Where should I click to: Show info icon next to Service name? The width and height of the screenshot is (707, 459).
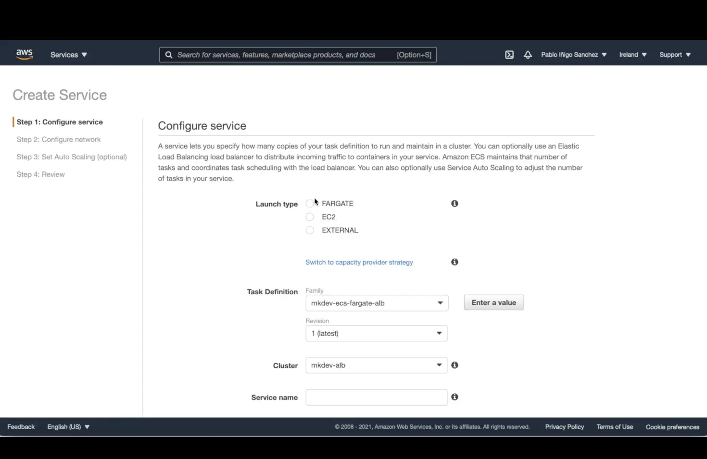454,397
